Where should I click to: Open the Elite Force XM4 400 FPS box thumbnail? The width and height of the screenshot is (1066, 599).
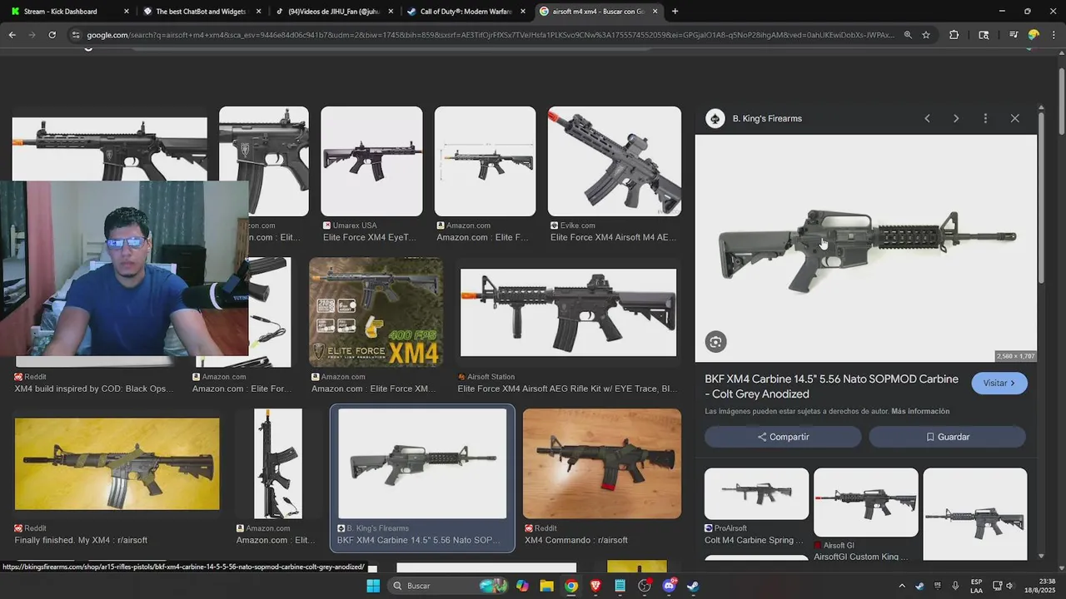point(376,312)
